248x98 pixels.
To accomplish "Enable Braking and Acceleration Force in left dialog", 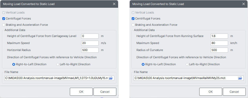I will [x=4, y=25].
